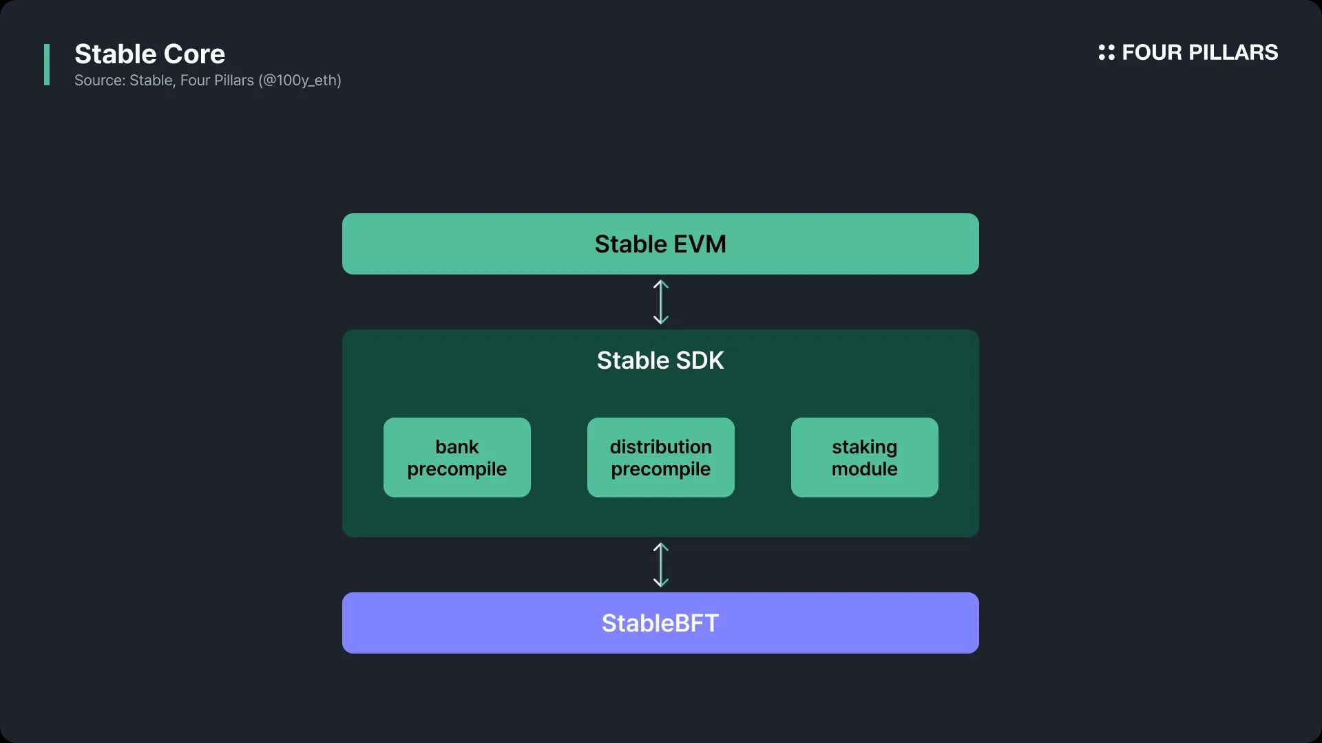Click the downward arrowhead pointing to StableBFT
Image resolution: width=1322 pixels, height=743 pixels.
660,583
